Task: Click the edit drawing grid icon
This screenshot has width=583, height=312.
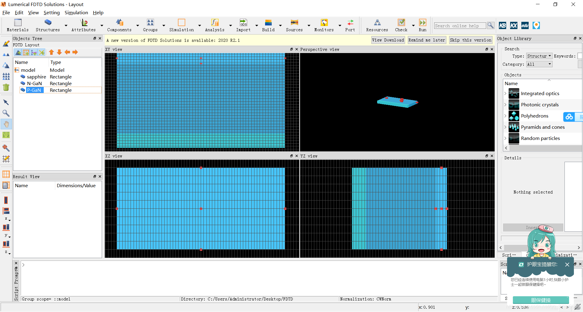Action: 6,159
